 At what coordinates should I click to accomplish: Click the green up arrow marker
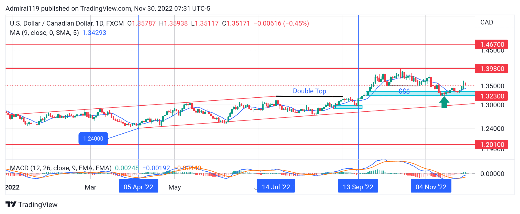coord(444,102)
